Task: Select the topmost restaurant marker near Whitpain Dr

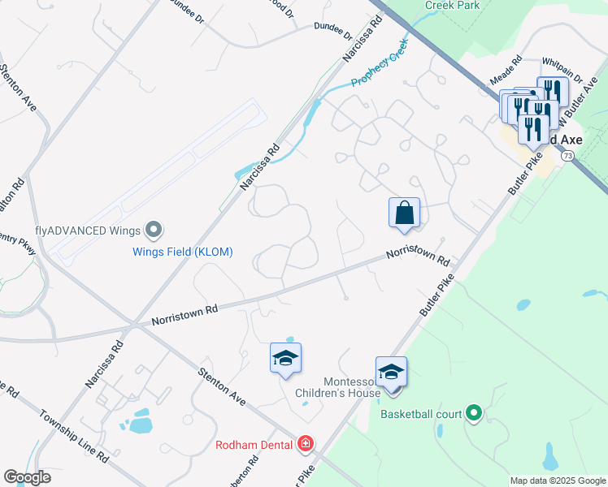Action: [553, 91]
